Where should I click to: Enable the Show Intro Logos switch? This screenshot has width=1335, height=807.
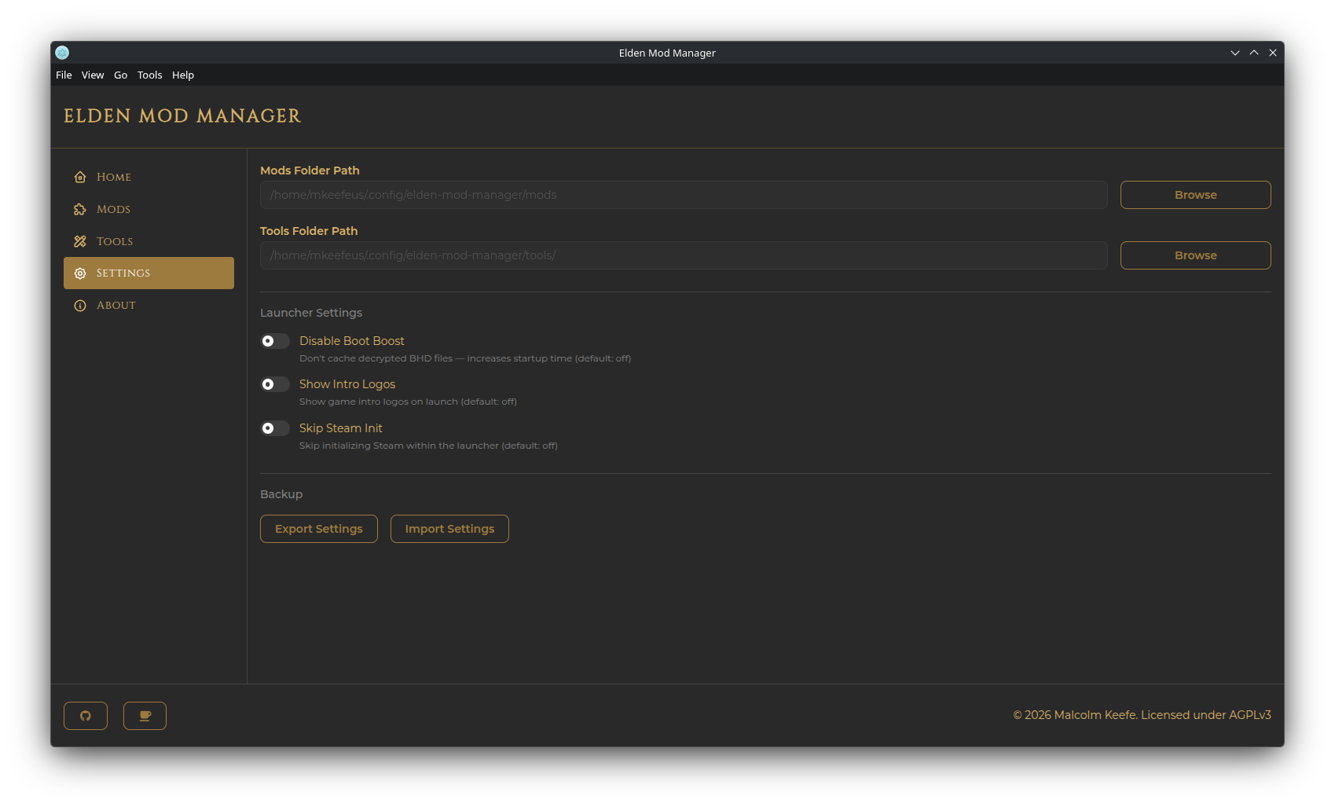tap(275, 384)
